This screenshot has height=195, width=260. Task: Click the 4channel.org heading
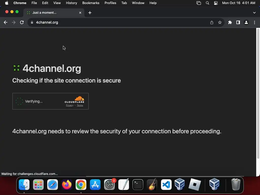52,68
